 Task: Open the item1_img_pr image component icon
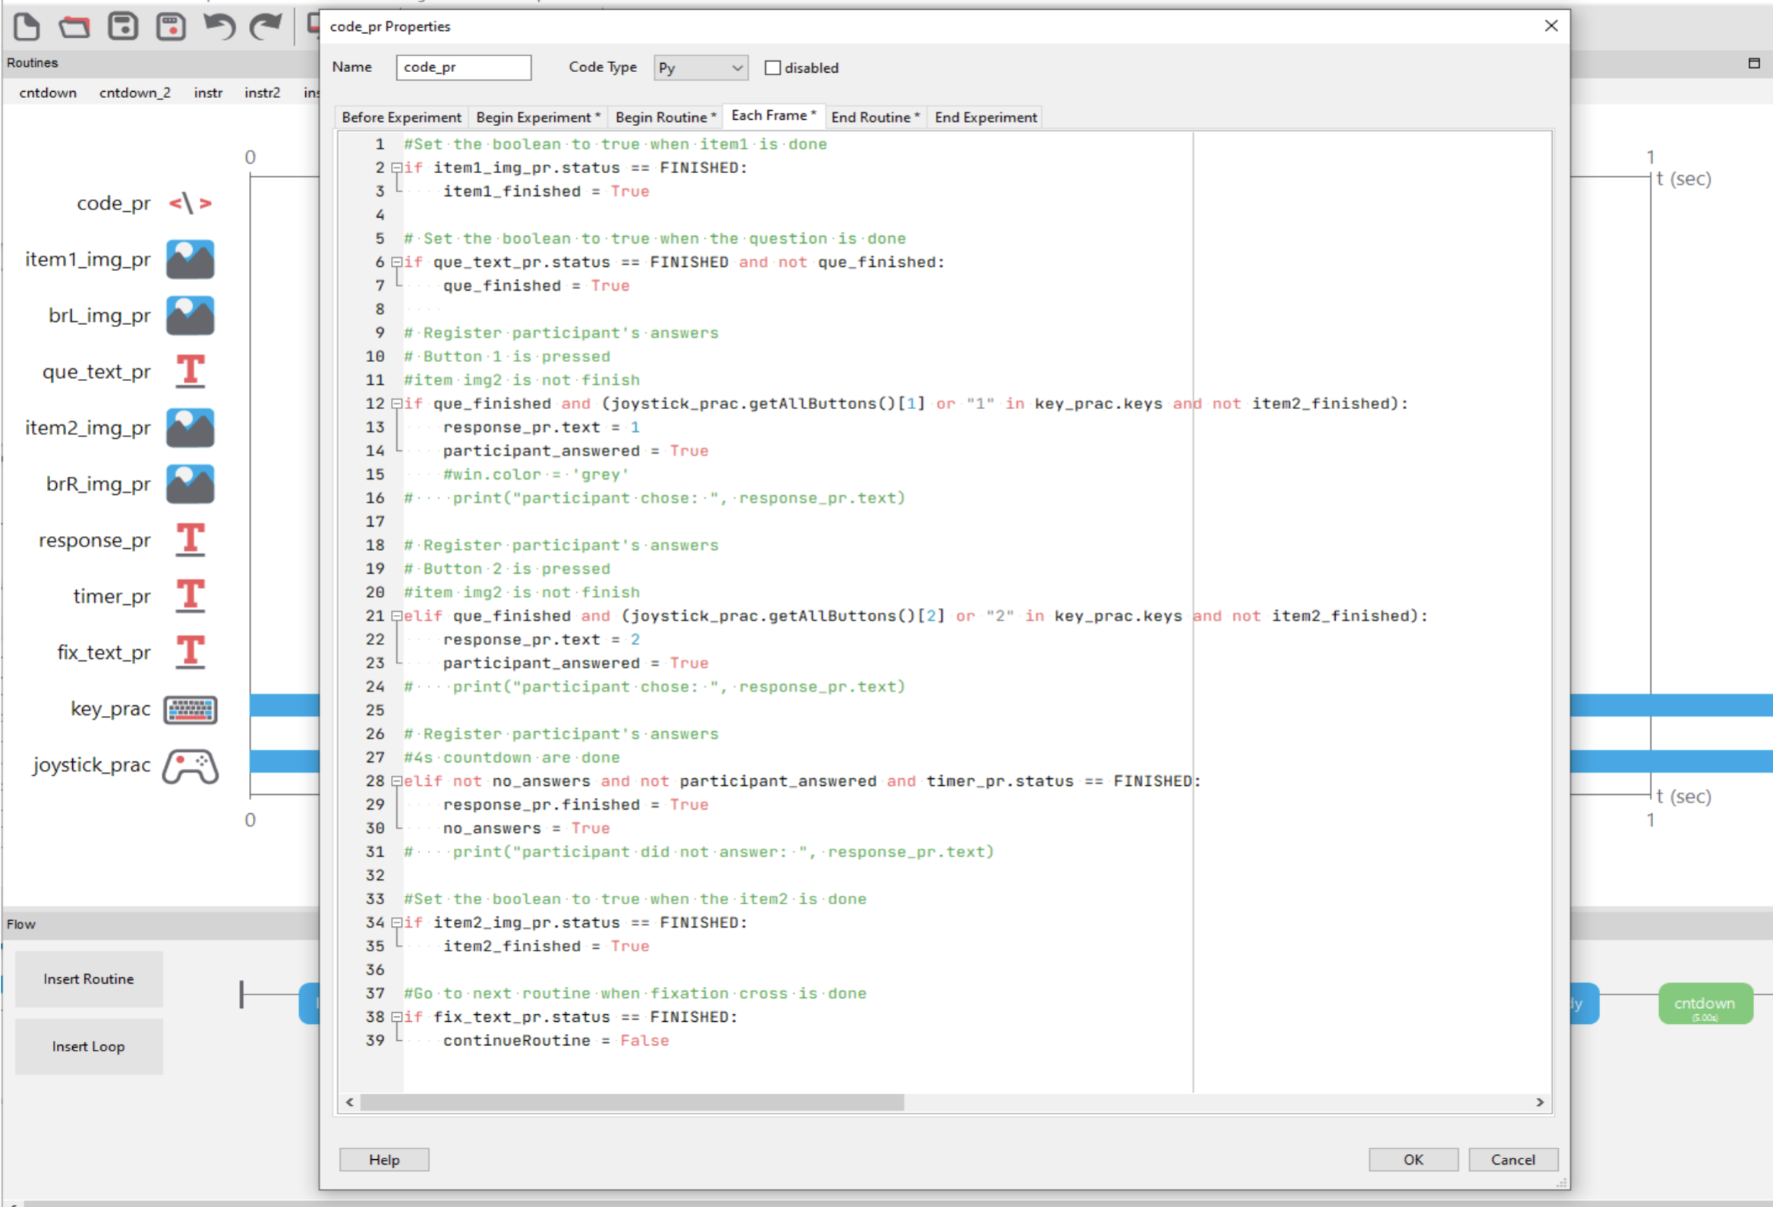pyautogui.click(x=190, y=260)
